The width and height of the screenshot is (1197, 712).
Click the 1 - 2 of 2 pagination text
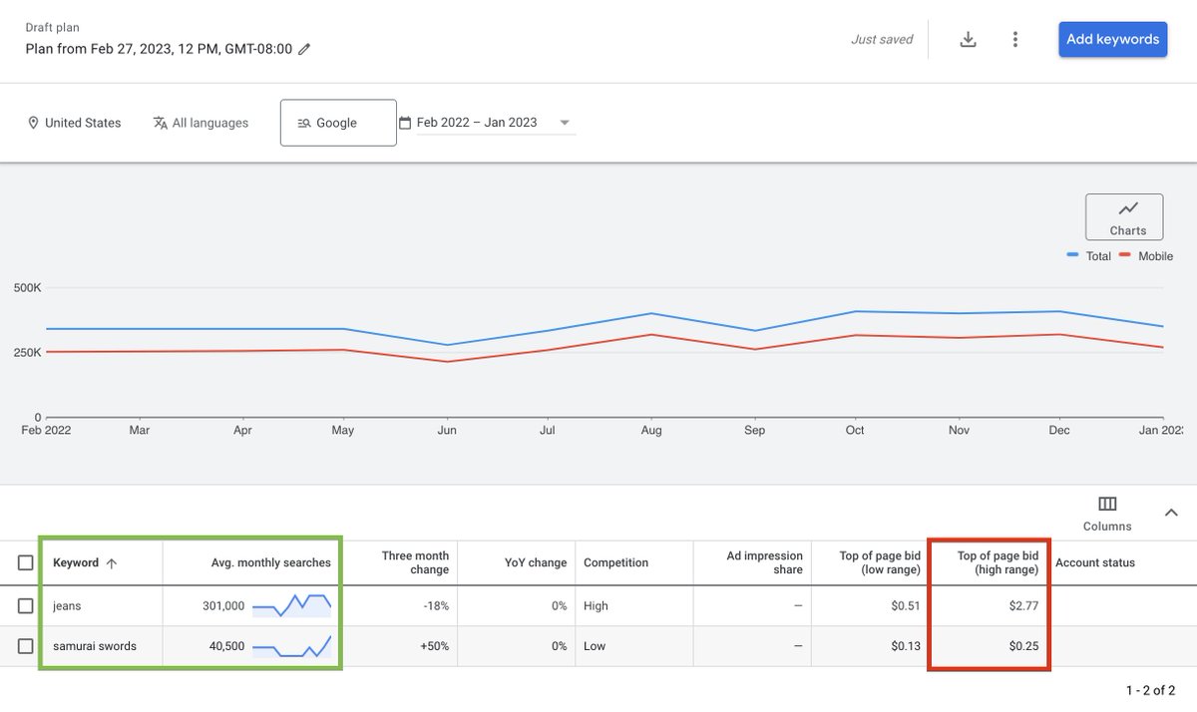tap(1150, 690)
